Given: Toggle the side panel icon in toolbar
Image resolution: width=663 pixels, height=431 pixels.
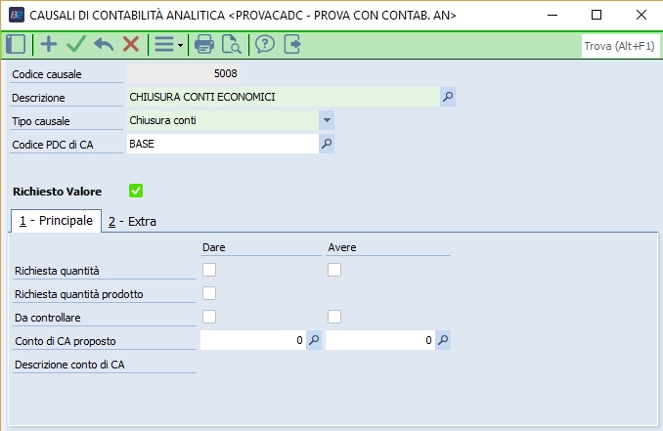Looking at the screenshot, I should (x=16, y=44).
